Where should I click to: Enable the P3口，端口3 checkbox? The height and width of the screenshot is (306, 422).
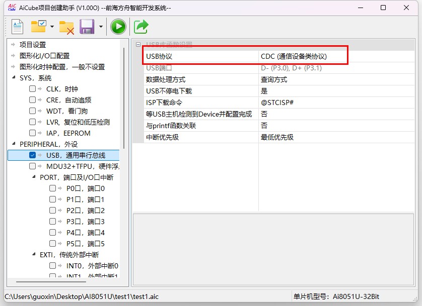pos(52,221)
